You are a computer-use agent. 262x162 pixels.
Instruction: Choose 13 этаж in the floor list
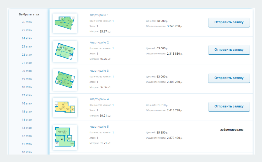[27, 128]
